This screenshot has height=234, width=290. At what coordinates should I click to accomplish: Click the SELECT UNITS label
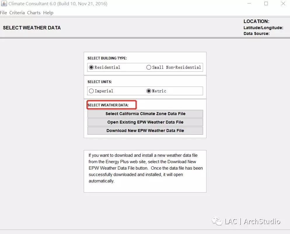pos(100,82)
